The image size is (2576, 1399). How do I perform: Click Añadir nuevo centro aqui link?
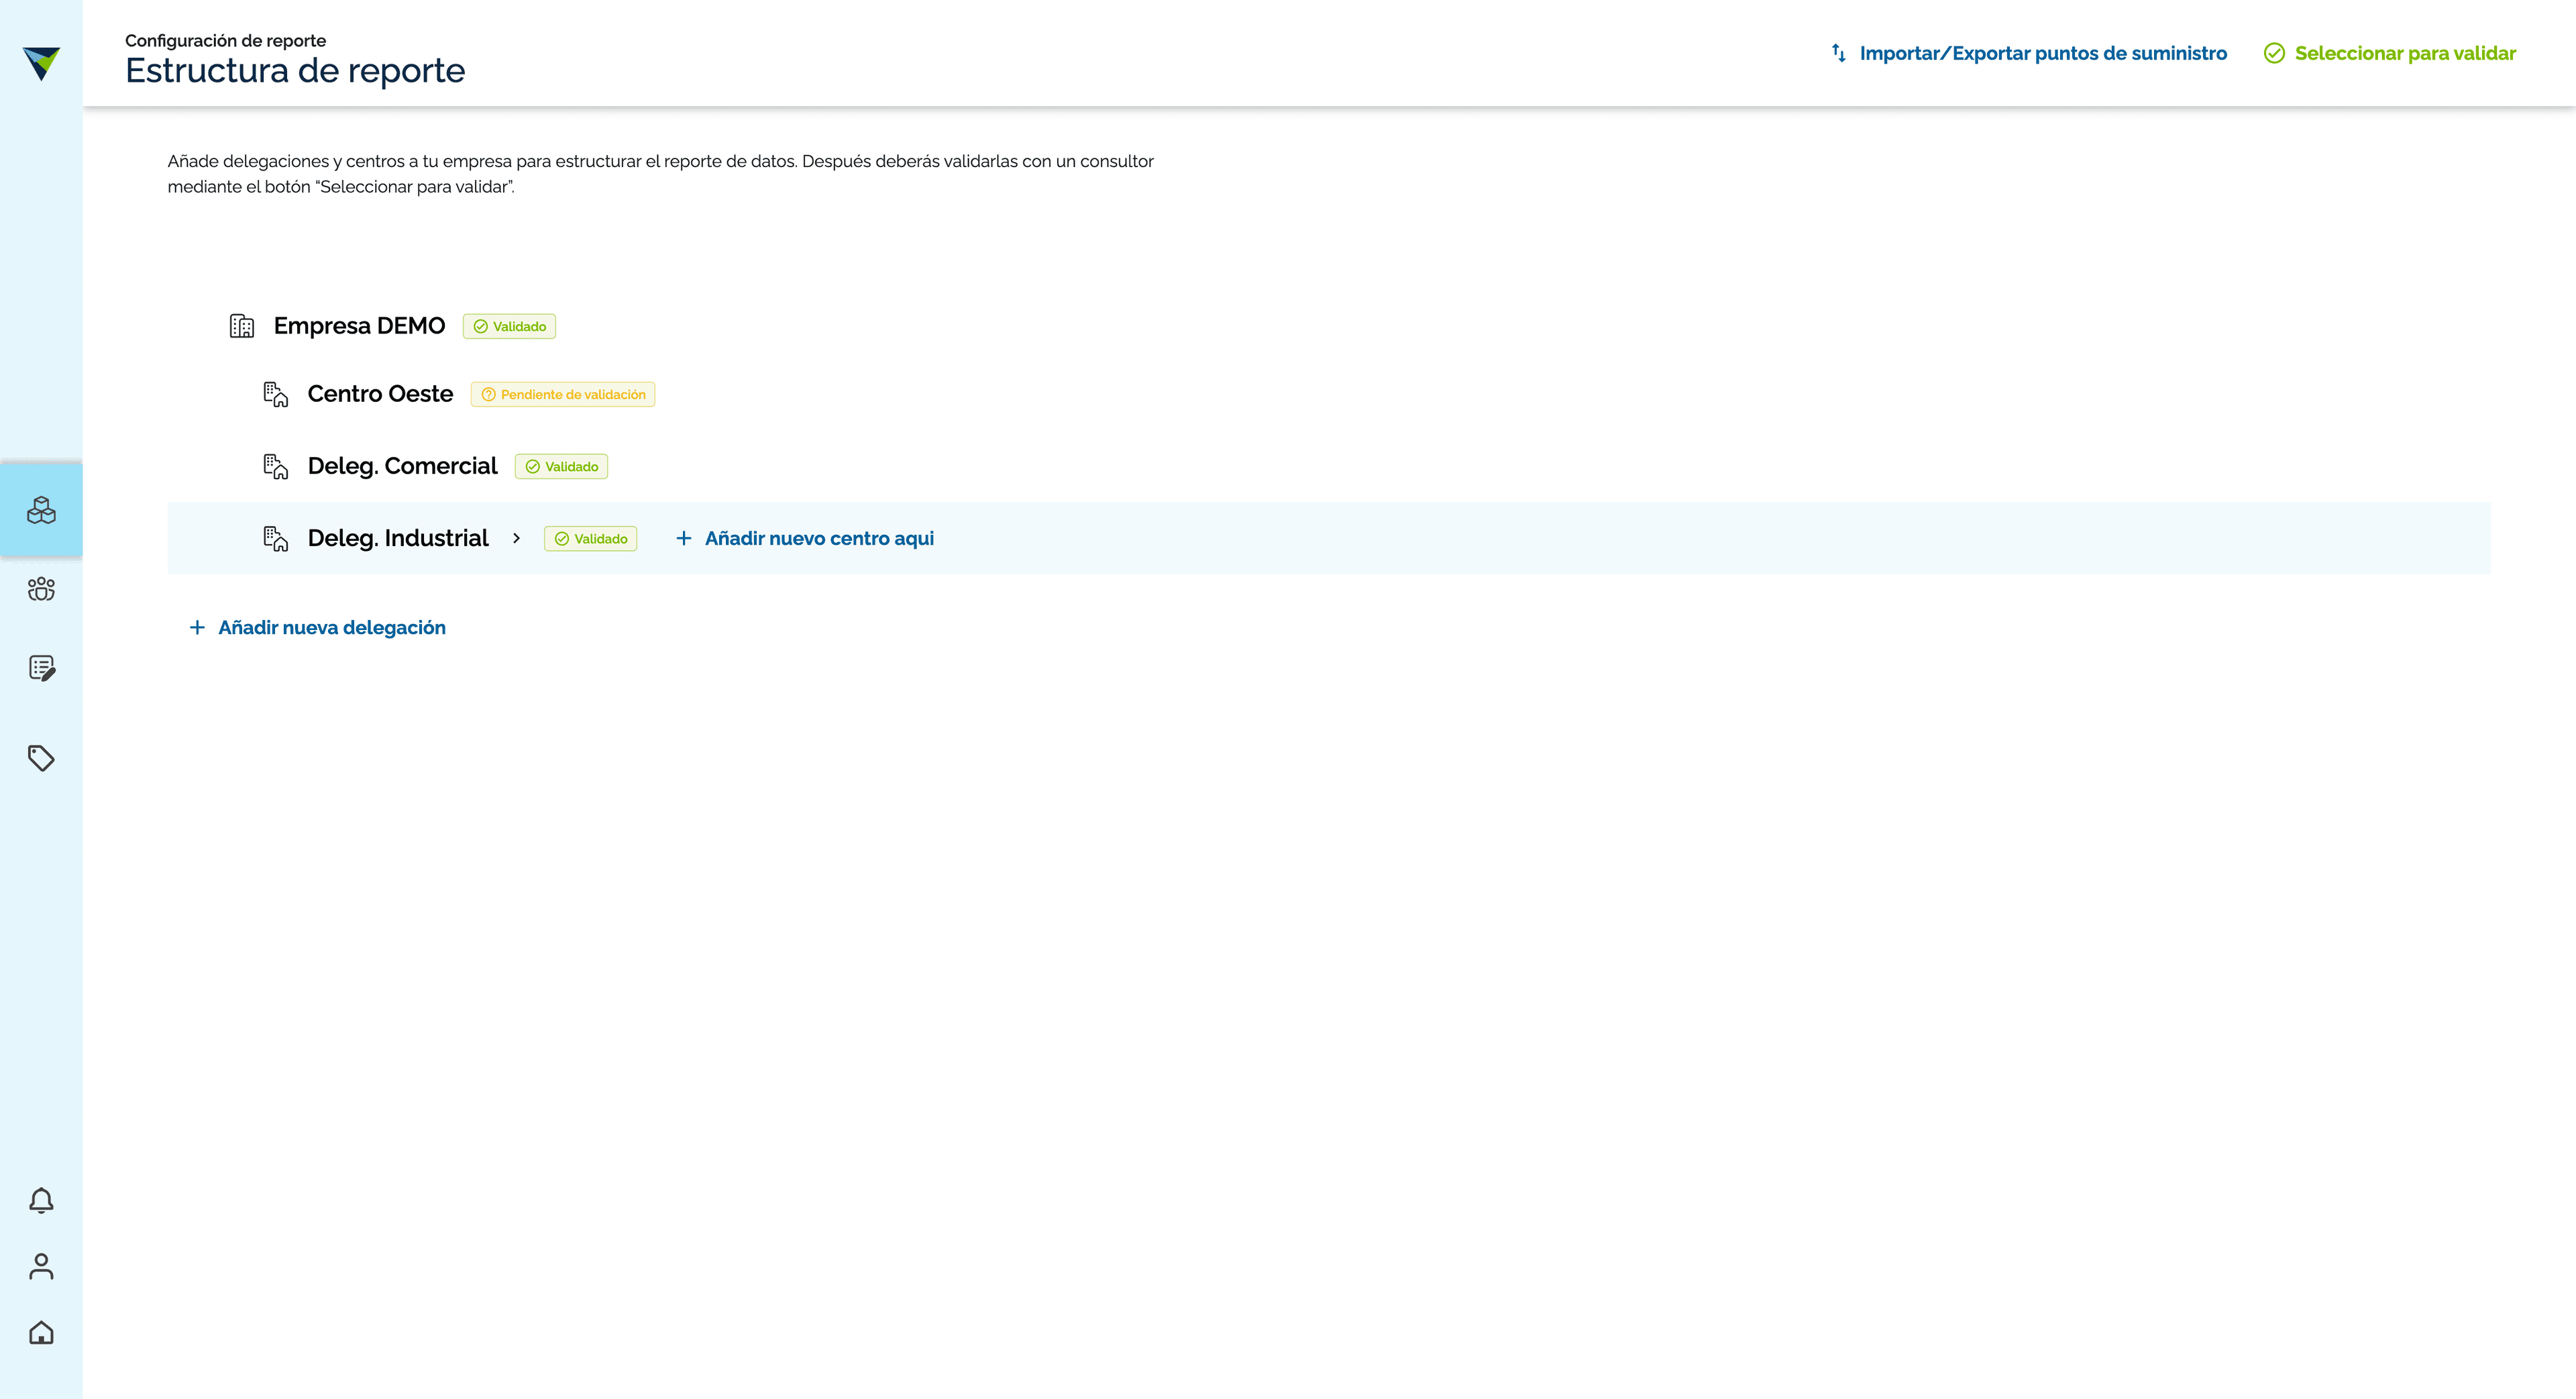pos(805,538)
